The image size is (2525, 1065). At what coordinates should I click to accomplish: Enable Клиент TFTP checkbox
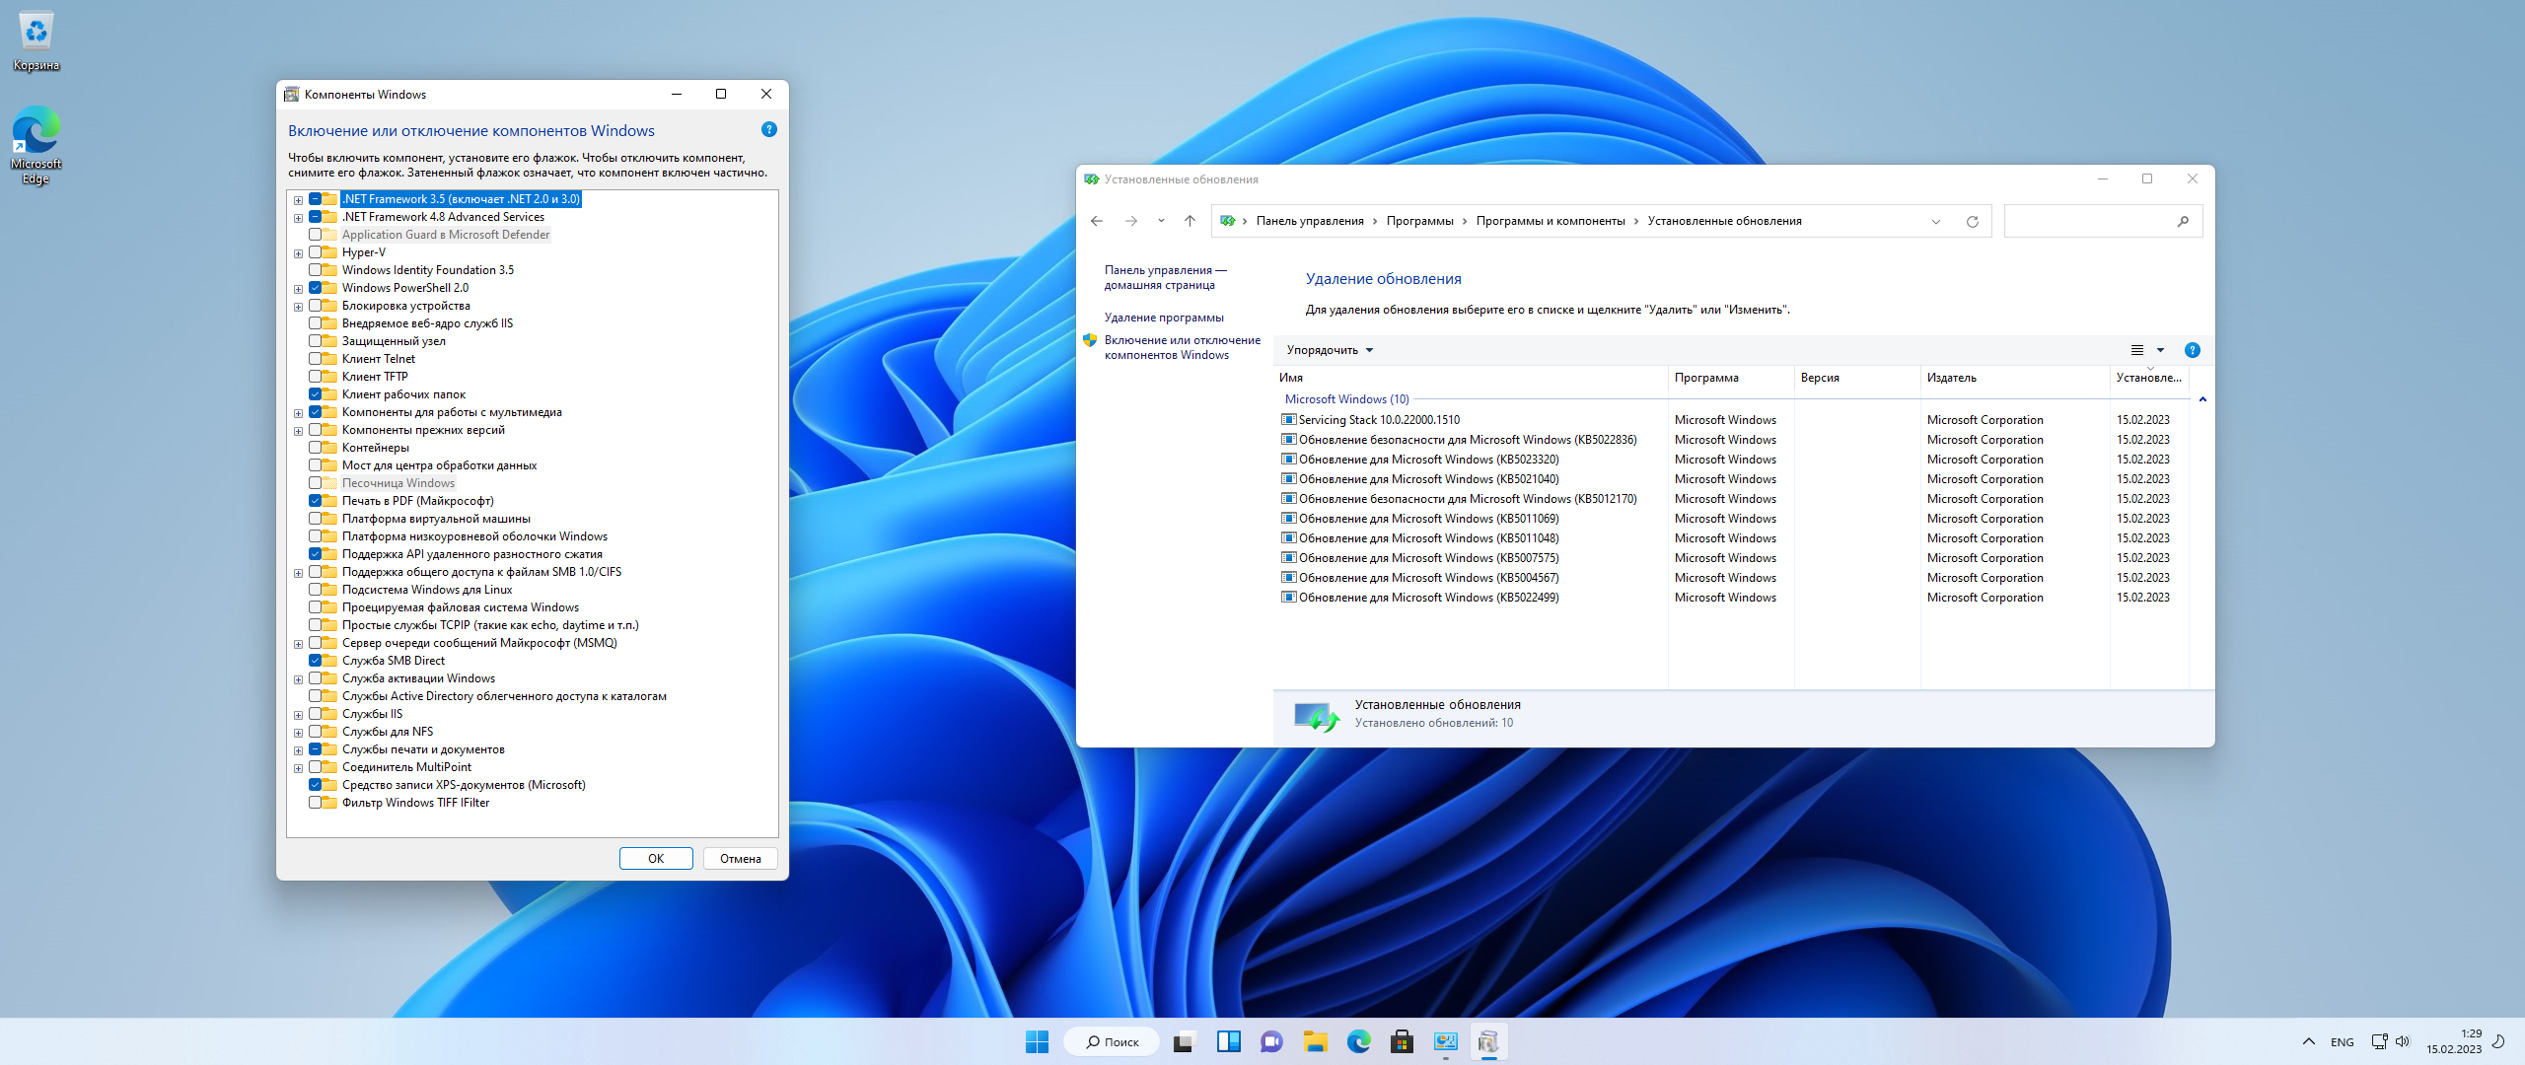(x=316, y=377)
